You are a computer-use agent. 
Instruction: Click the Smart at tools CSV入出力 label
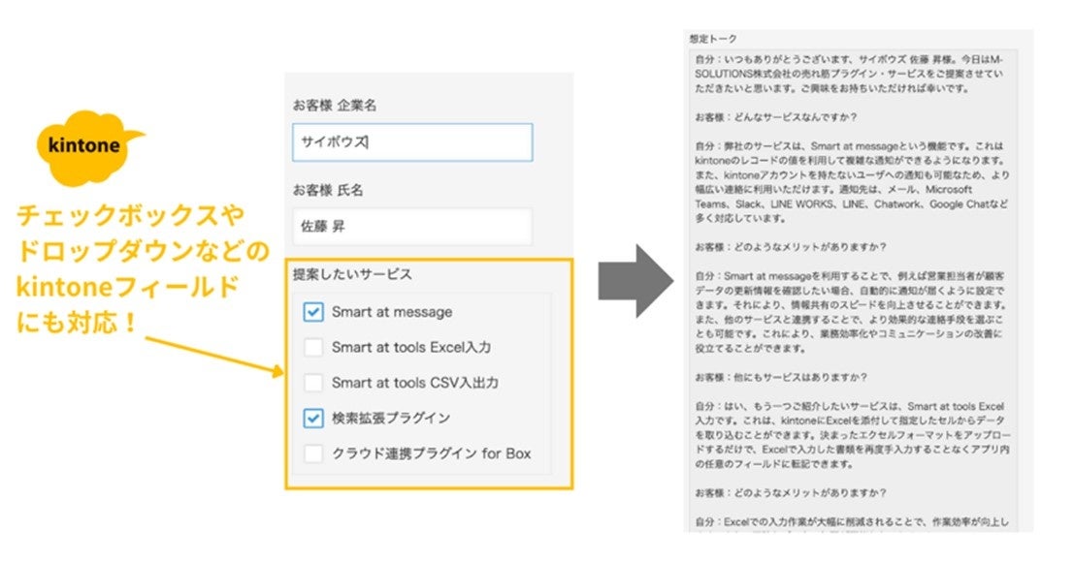[415, 383]
